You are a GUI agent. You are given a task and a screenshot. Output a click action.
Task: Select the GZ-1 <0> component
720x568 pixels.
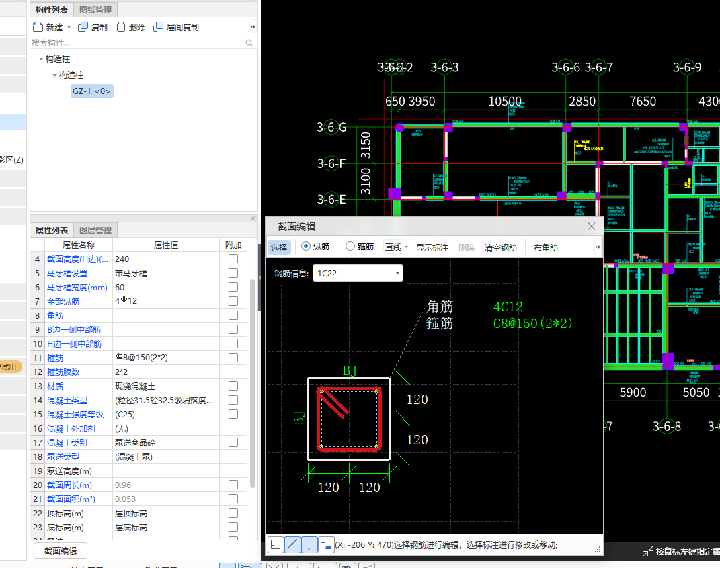pos(91,91)
